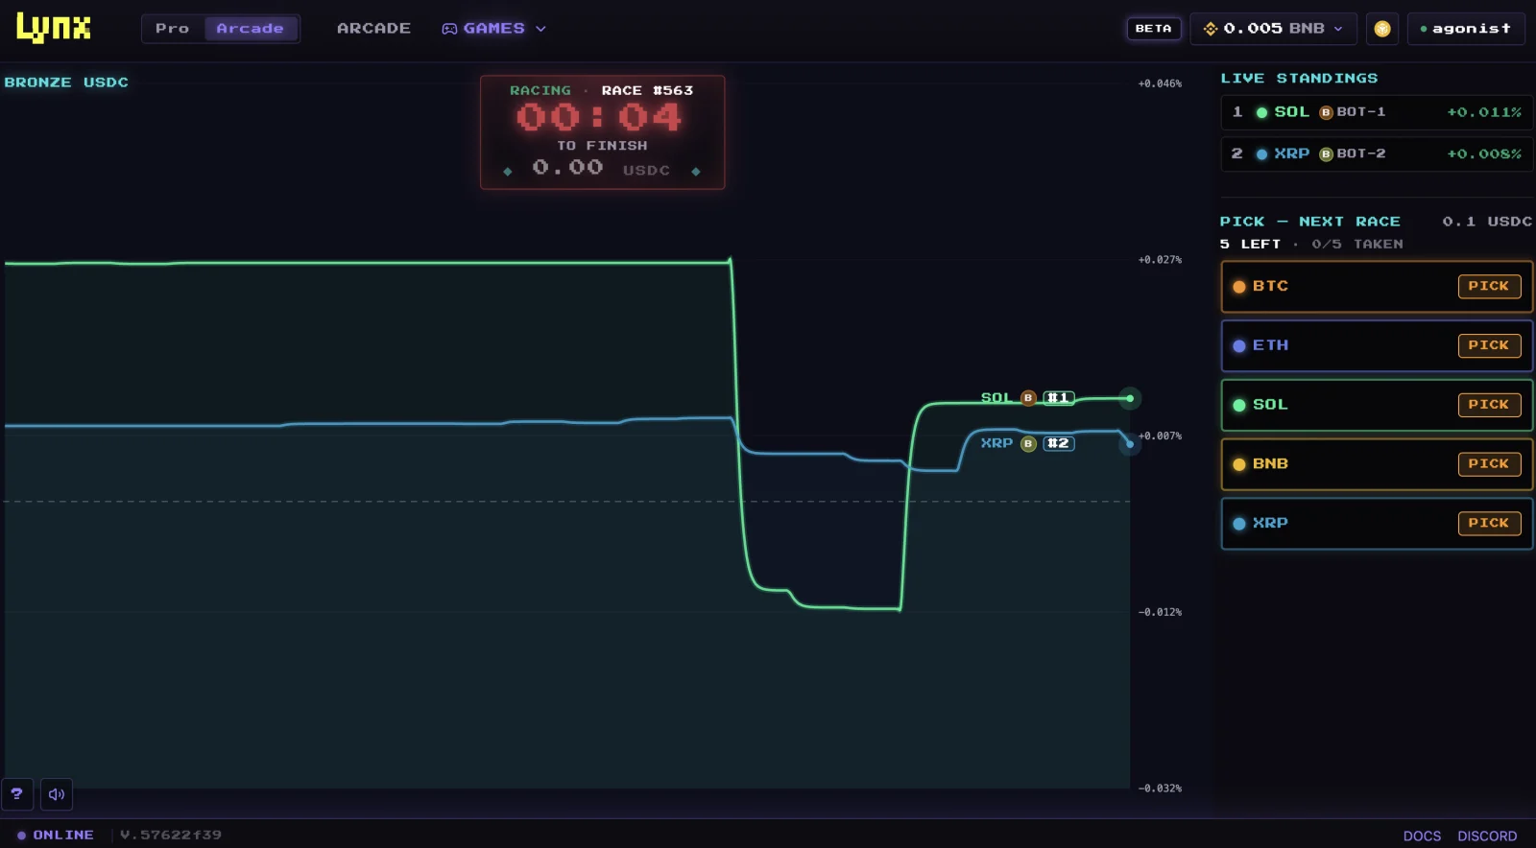Open the agonist account menu
The width and height of the screenshot is (1536, 848).
click(1465, 29)
